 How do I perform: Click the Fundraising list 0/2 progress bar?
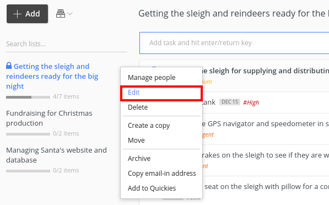point(28,134)
